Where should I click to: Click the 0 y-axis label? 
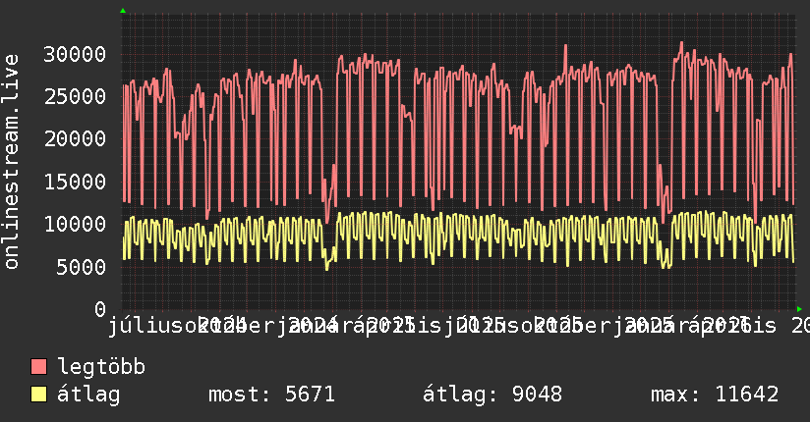100,309
